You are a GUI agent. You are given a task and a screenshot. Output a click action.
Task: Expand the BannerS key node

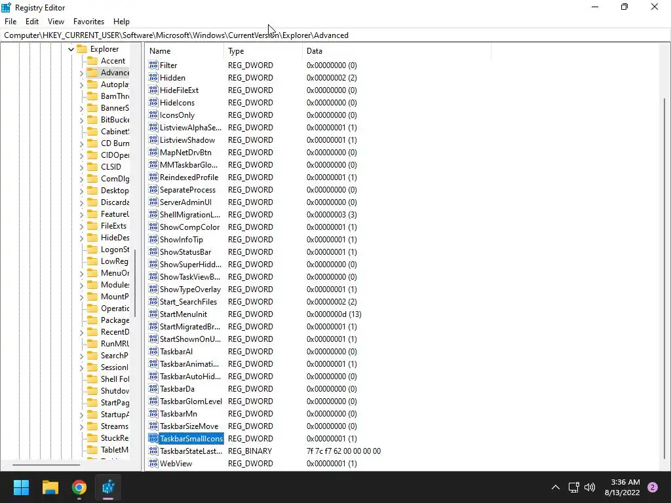coord(81,108)
